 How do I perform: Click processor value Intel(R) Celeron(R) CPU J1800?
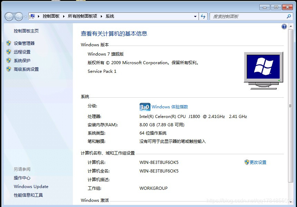tap(193, 117)
